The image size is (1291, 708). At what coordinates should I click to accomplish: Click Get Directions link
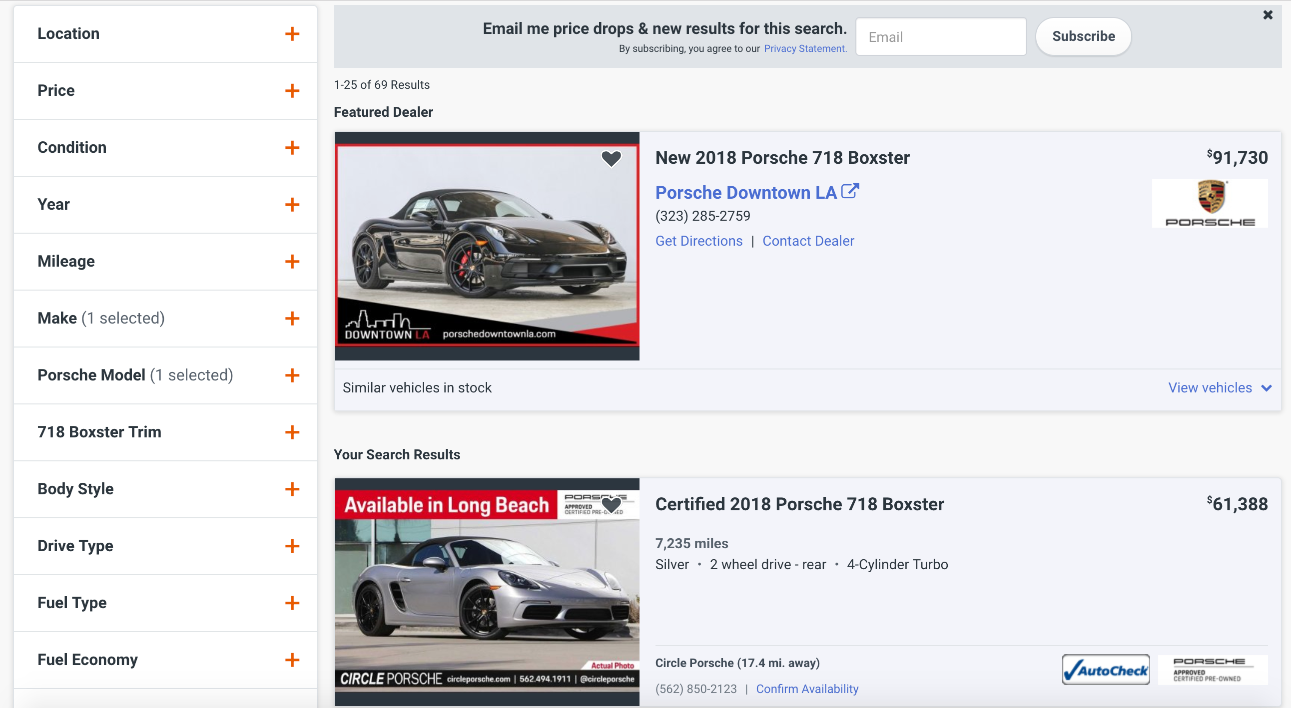tap(698, 241)
